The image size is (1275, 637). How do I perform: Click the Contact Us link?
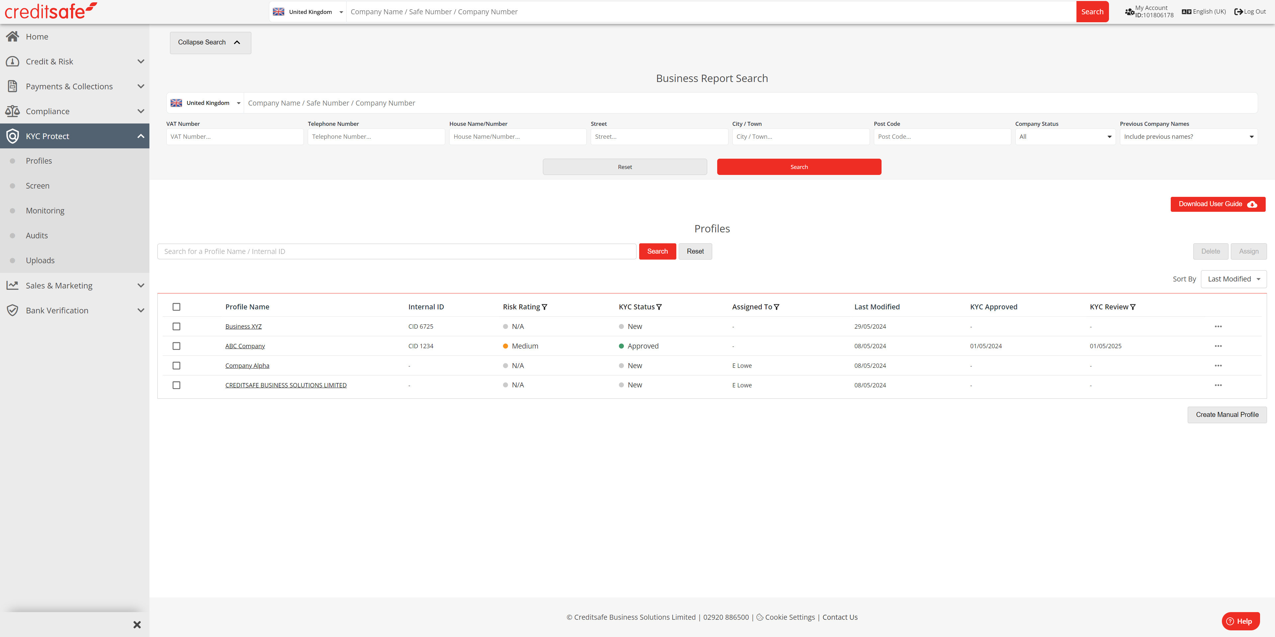(x=840, y=617)
